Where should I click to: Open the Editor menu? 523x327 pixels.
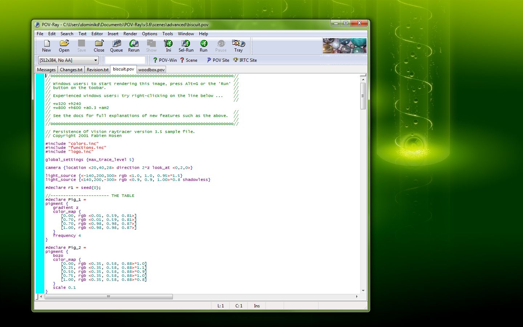[97, 33]
